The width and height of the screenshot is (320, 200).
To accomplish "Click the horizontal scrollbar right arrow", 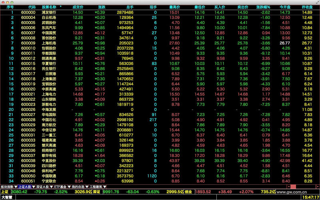I will pyautogui.click(x=318, y=186).
